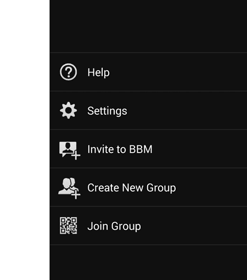Open Settings via the gear icon
Screen dimensions: 247x280
[68, 110]
